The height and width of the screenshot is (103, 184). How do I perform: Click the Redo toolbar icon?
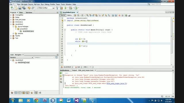[x=33, y=8]
